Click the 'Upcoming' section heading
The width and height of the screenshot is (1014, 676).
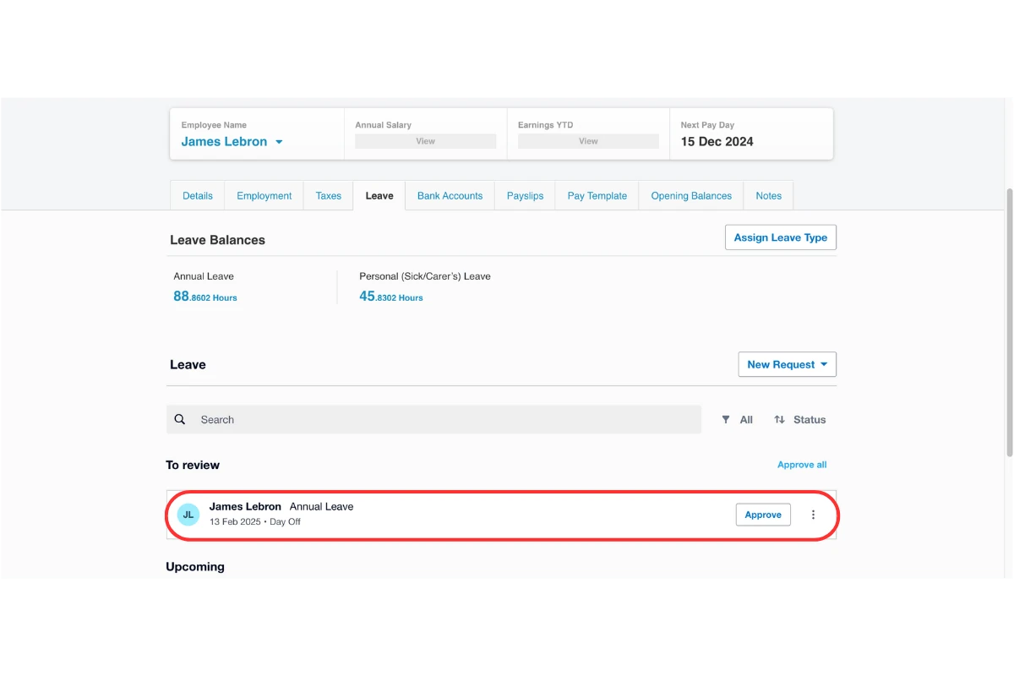pyautogui.click(x=195, y=566)
